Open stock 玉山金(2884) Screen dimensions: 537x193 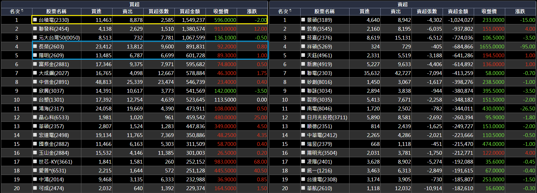click(54, 153)
